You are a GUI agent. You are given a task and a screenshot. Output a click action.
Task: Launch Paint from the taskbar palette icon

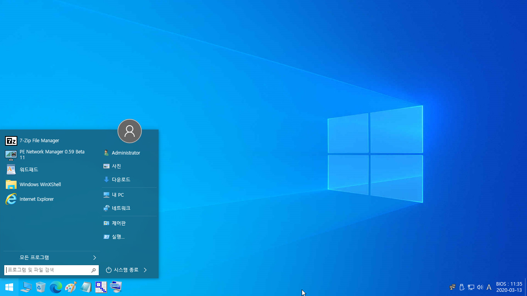71,287
